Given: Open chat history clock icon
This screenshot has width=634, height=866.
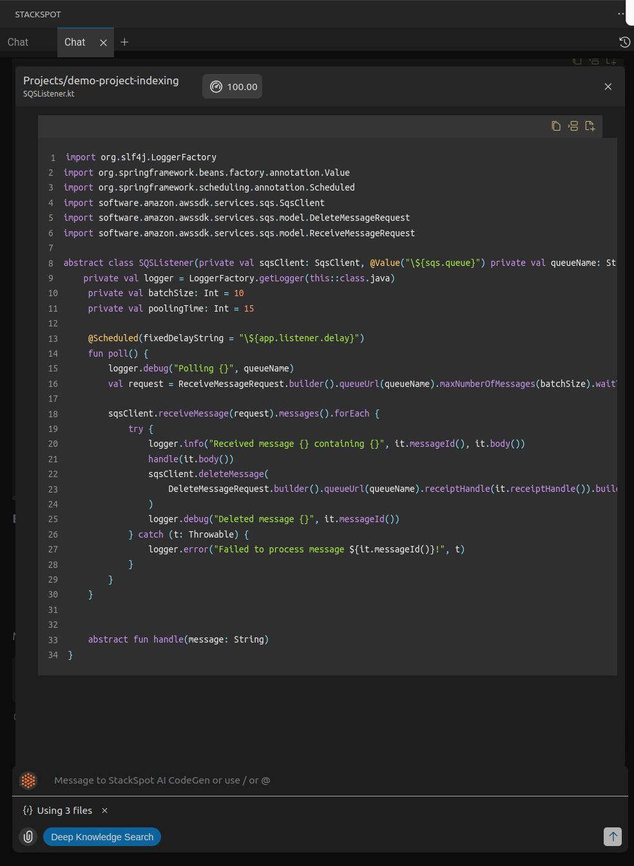Looking at the screenshot, I should (x=624, y=42).
